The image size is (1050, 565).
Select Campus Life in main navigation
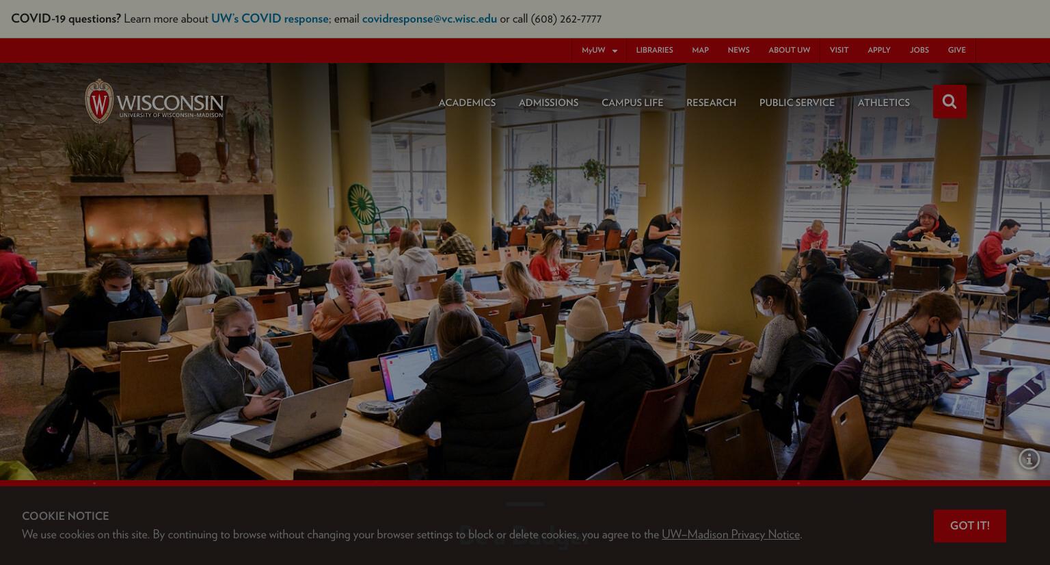click(632, 103)
